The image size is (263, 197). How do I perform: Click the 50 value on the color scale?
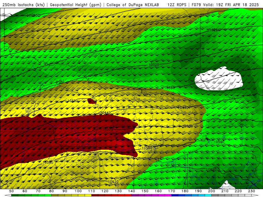[12, 191]
